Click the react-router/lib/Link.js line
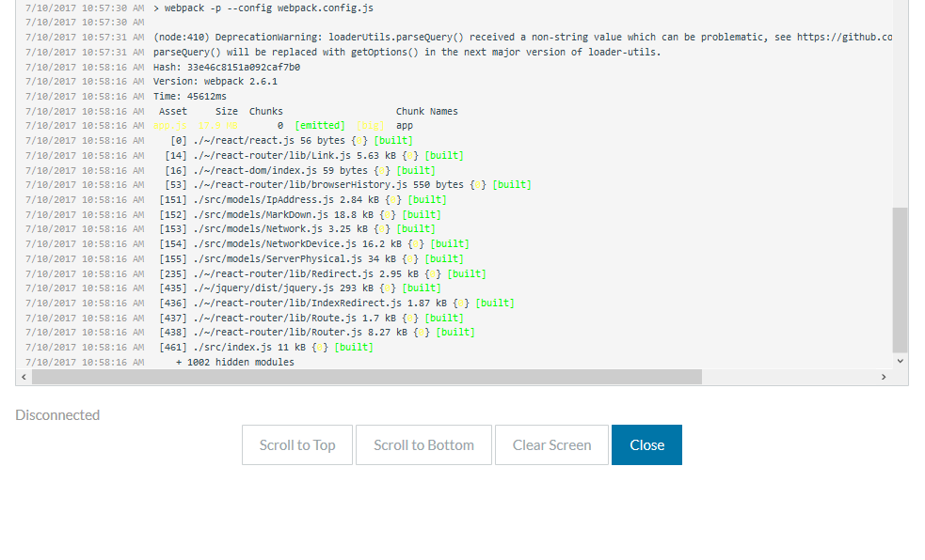Screen dimensions: 925x560 (314, 155)
